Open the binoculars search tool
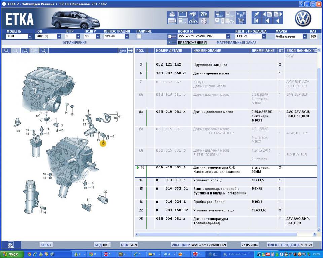 (x=193, y=14)
